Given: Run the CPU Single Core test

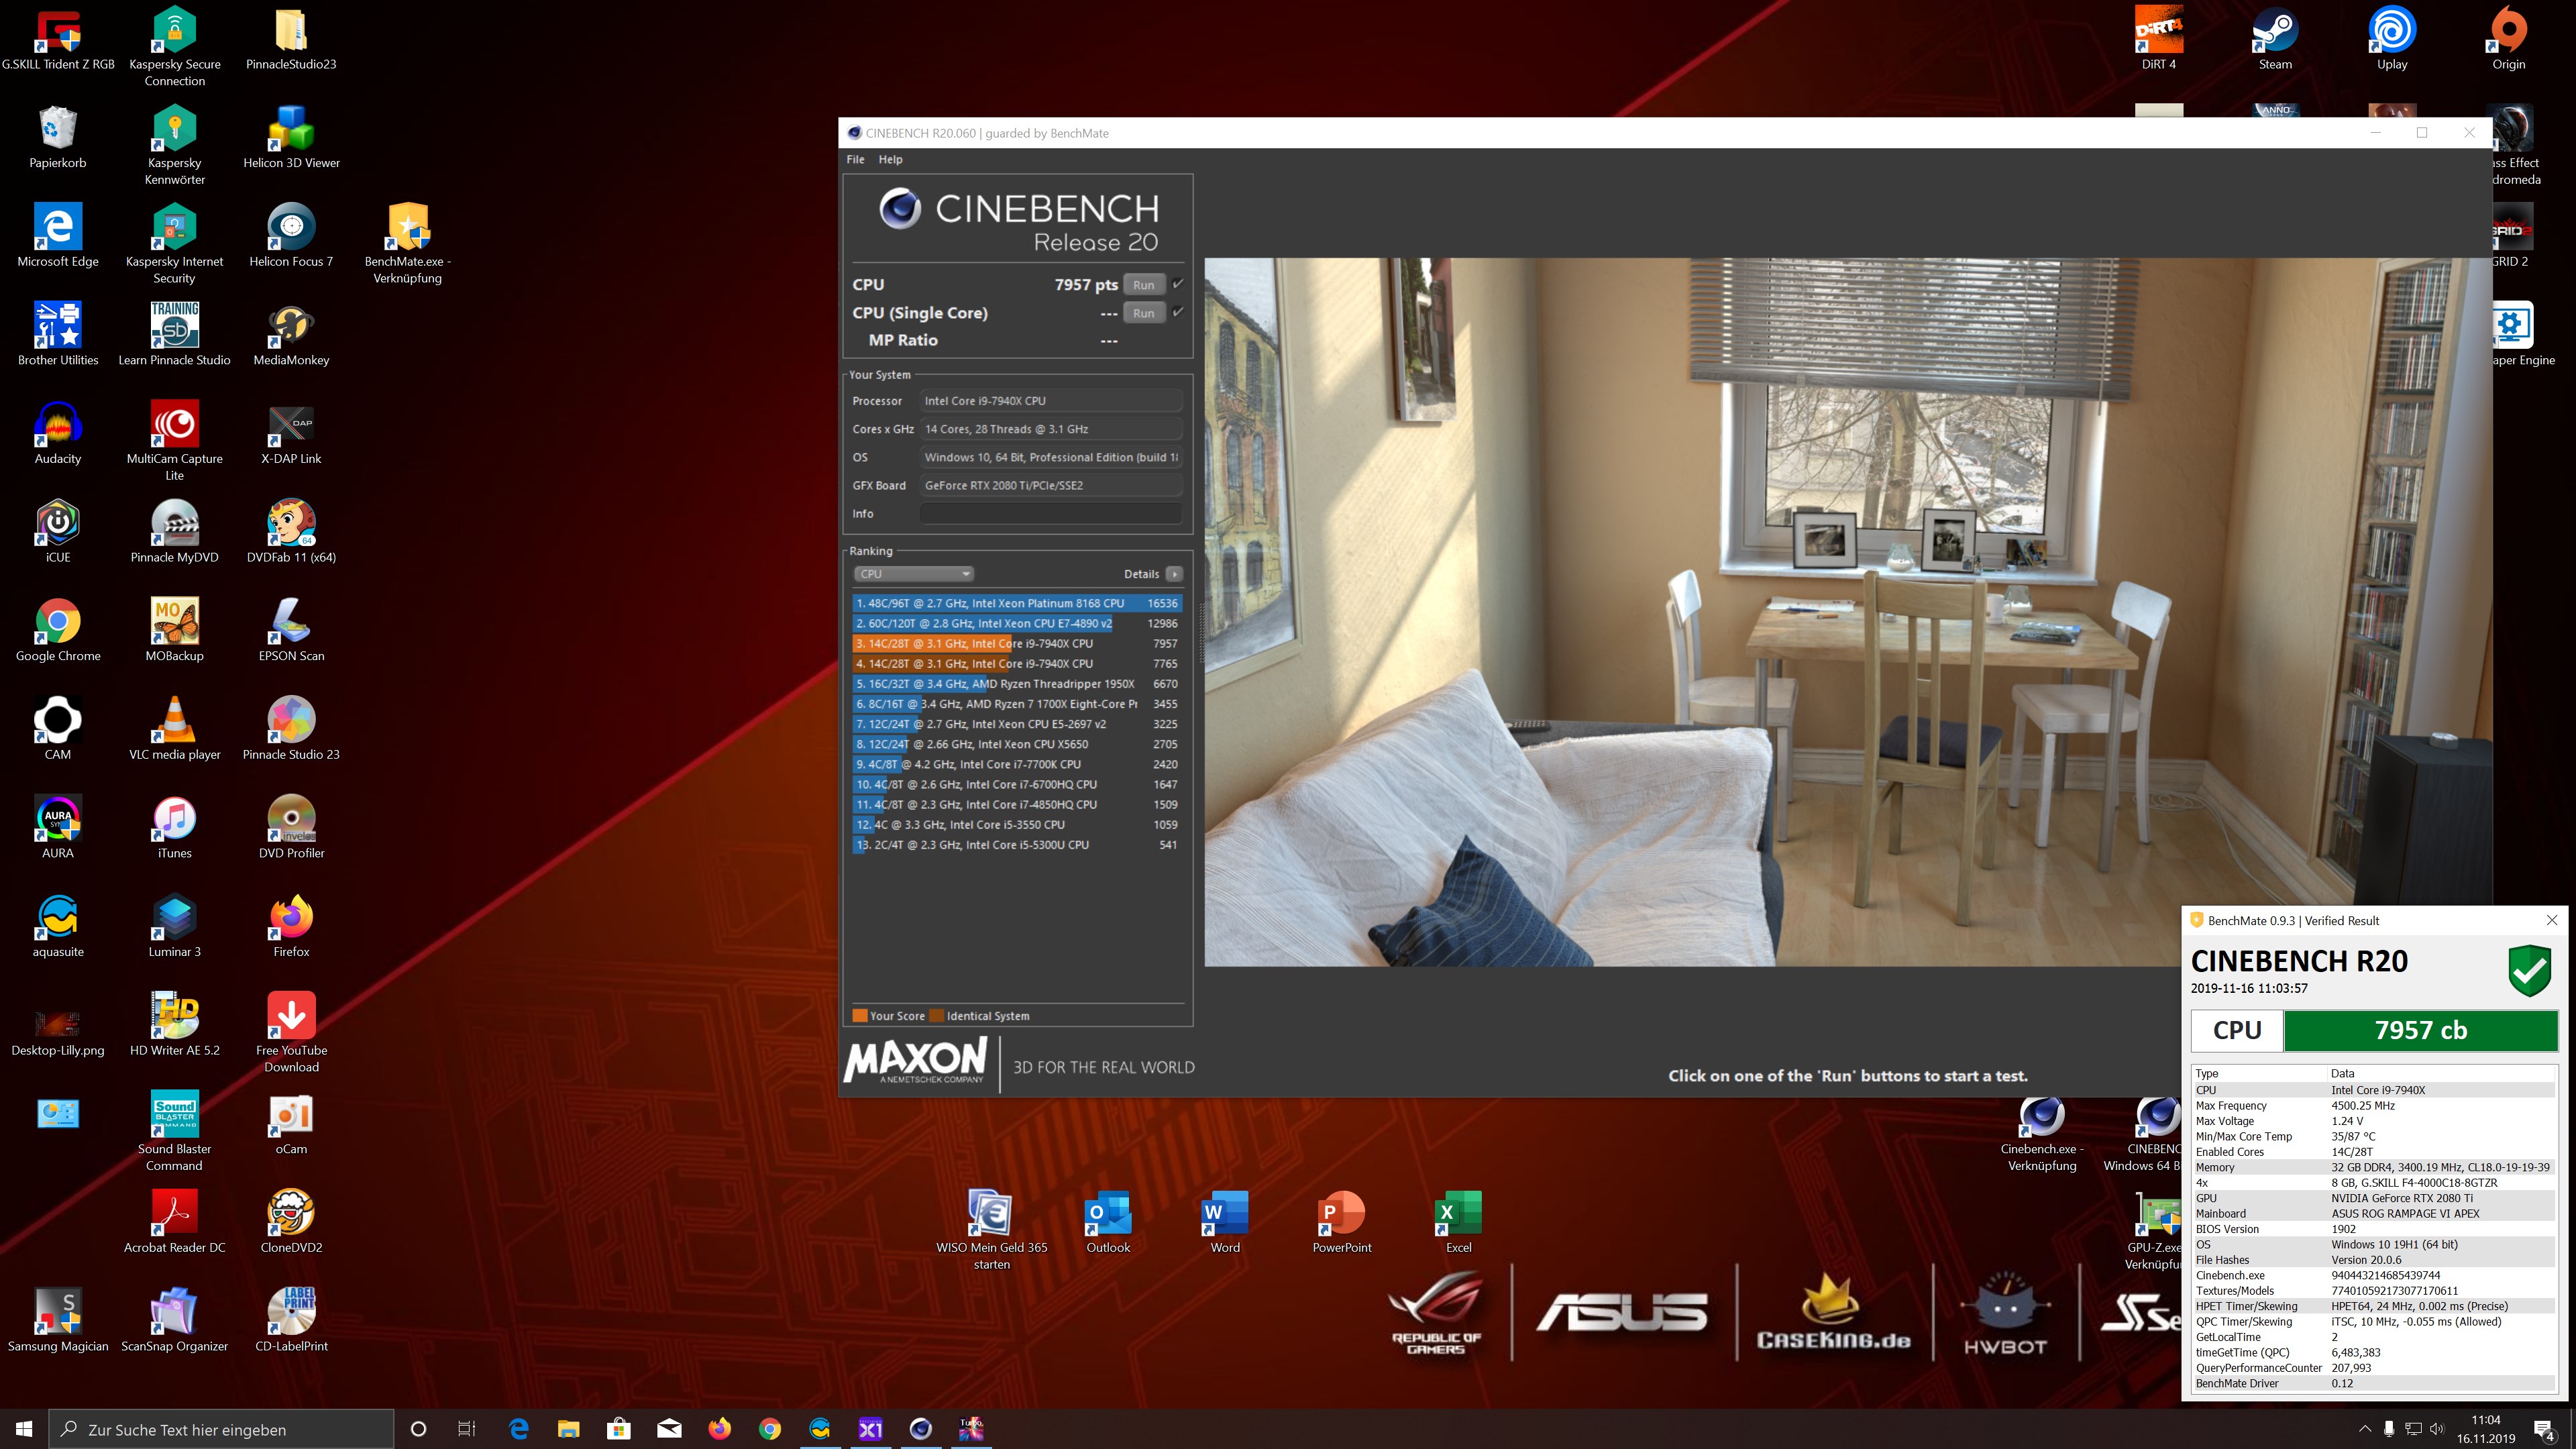Looking at the screenshot, I should click(x=1143, y=313).
